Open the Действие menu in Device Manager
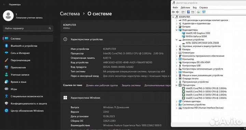The image size is (246, 130). pos(185,8)
